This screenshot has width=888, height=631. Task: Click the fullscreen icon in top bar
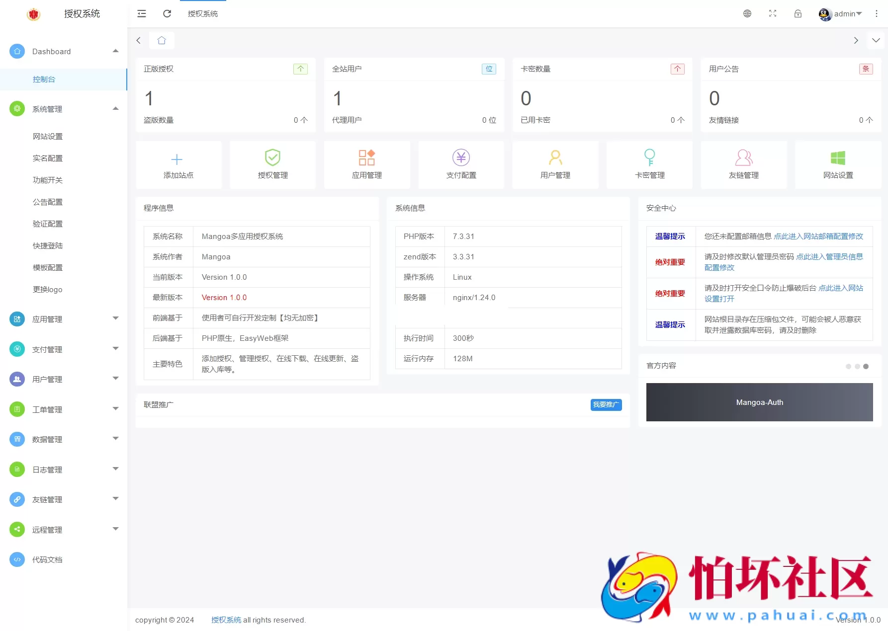click(x=772, y=13)
